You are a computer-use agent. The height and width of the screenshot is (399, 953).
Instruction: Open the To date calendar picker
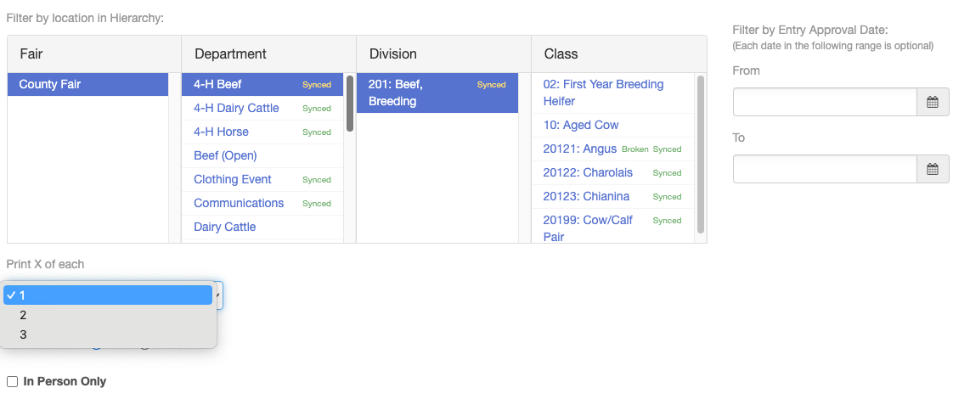(933, 169)
